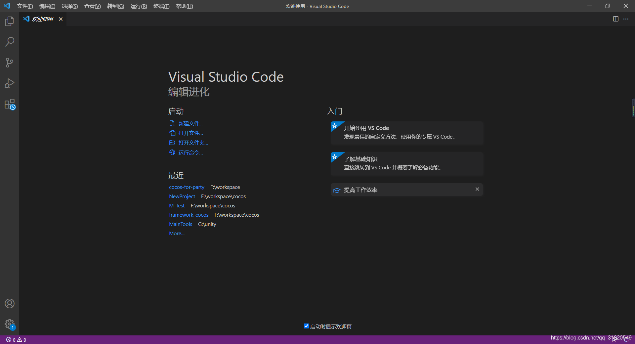Select the 欢迎使用 editor tab
635x344 pixels.
(43, 19)
